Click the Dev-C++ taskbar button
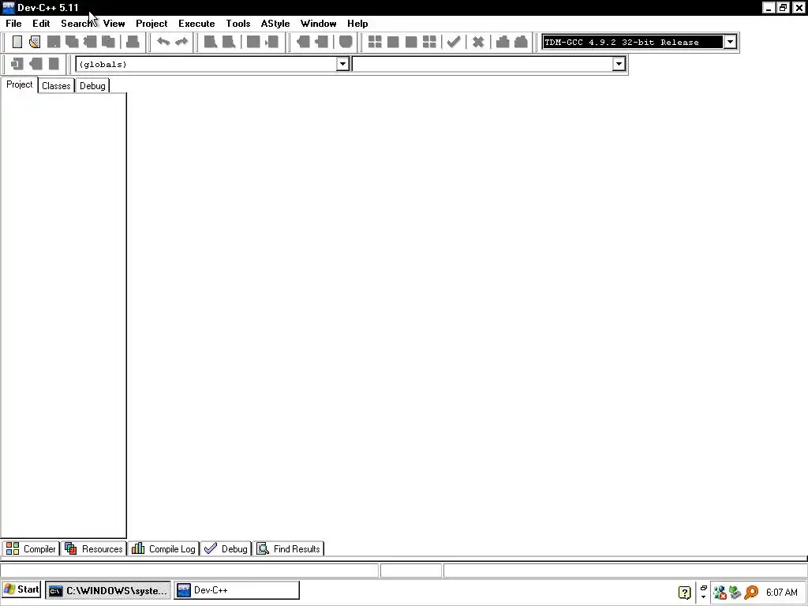 pyautogui.click(x=236, y=590)
